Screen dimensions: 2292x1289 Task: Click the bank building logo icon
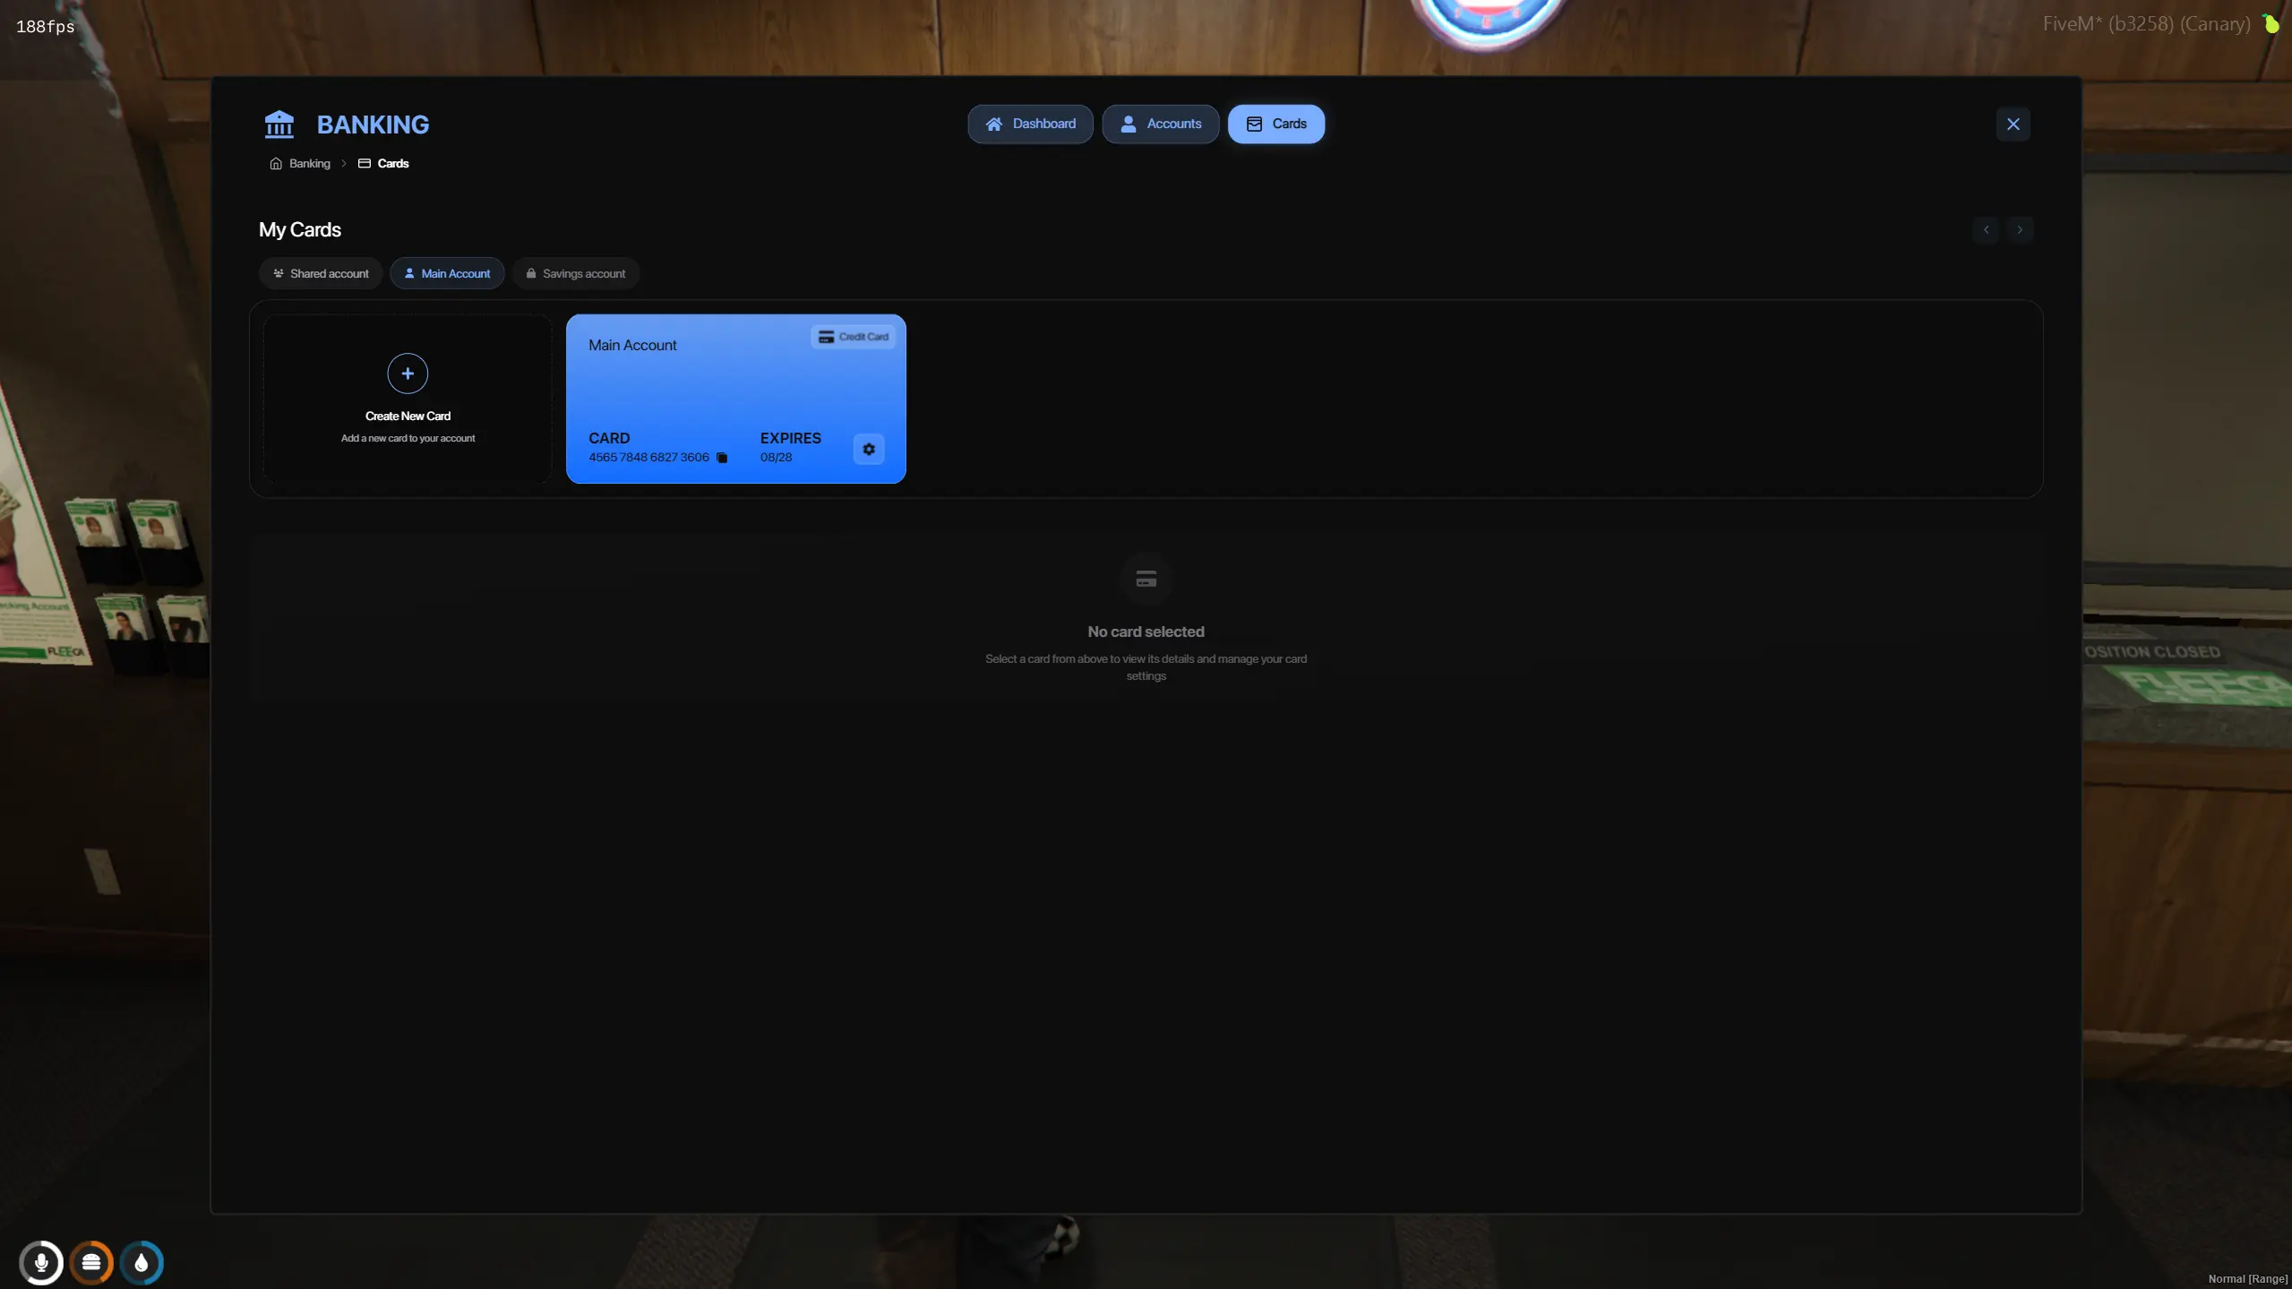pyautogui.click(x=279, y=125)
